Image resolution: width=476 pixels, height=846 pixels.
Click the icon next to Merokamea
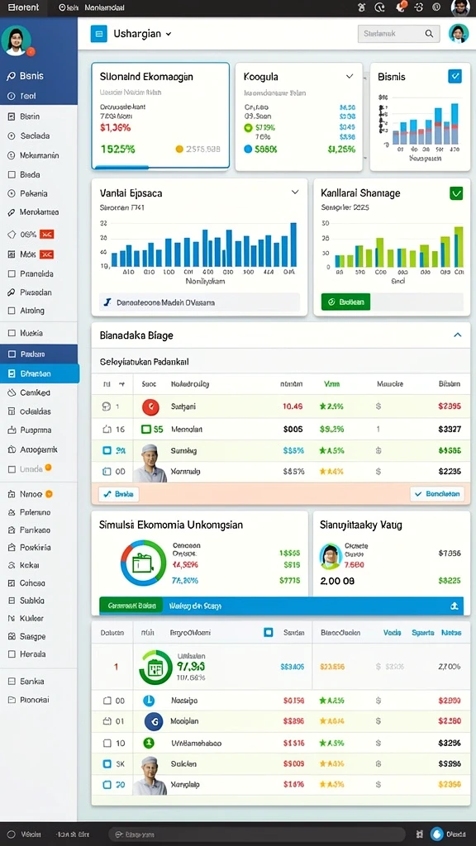11,212
